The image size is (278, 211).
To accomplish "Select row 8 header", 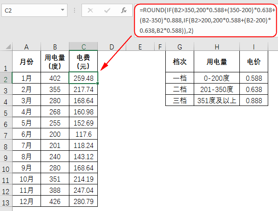I will point(6,145).
